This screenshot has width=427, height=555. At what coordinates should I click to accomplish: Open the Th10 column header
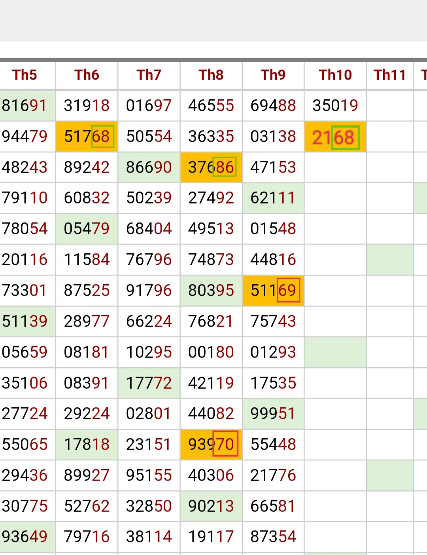[x=335, y=75]
